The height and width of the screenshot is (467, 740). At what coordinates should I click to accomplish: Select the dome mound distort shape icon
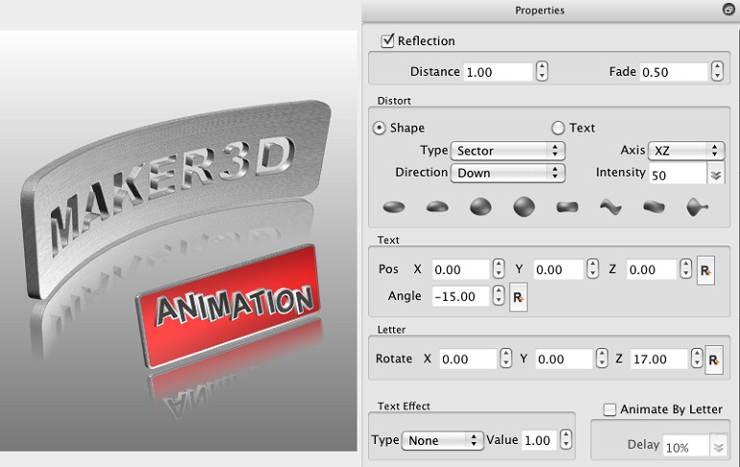pyautogui.click(x=437, y=206)
